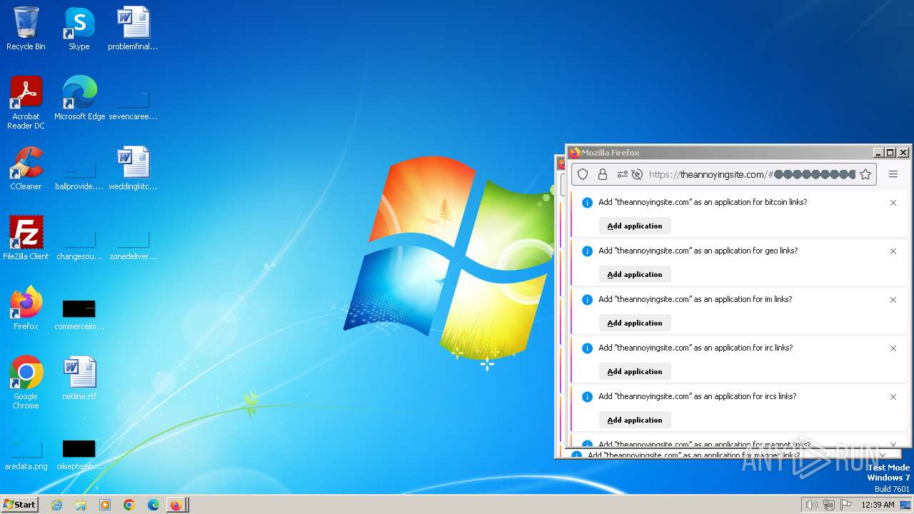Open the problemfinal Word document
Viewport: 914px width, 514px height.
click(x=133, y=29)
